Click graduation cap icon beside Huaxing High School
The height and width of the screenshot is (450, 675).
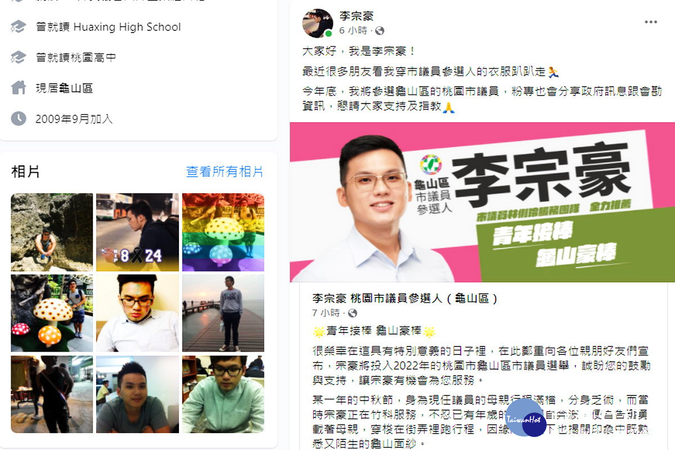click(x=19, y=26)
